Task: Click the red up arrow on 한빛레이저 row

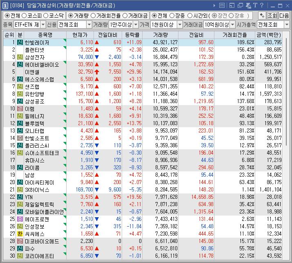Action: point(97,43)
